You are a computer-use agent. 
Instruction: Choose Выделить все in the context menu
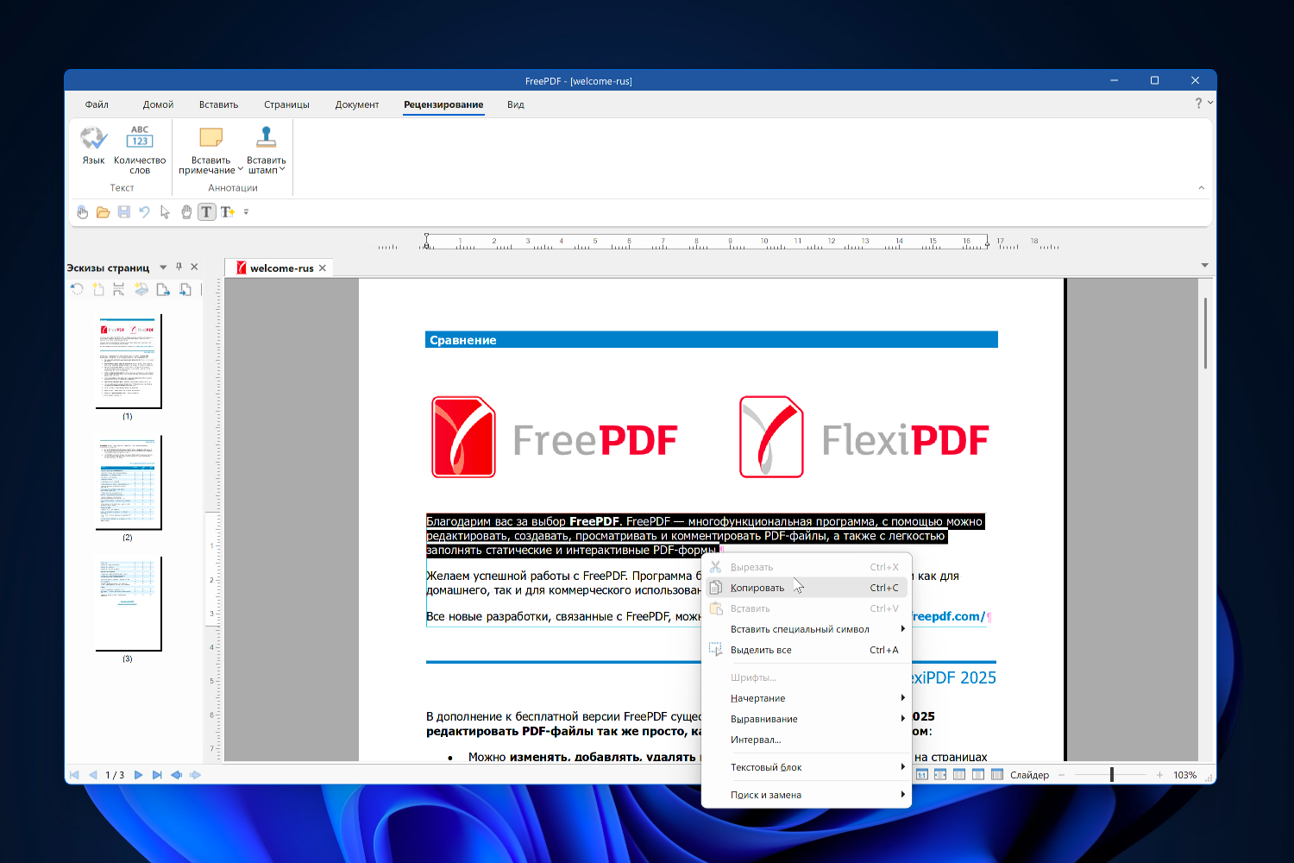pyautogui.click(x=807, y=650)
